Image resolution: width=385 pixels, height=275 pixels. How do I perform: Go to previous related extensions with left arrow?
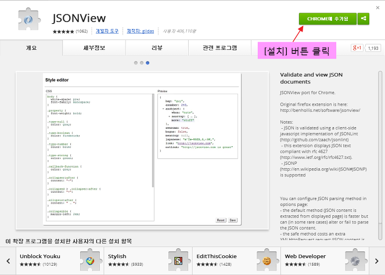(x=8, y=261)
